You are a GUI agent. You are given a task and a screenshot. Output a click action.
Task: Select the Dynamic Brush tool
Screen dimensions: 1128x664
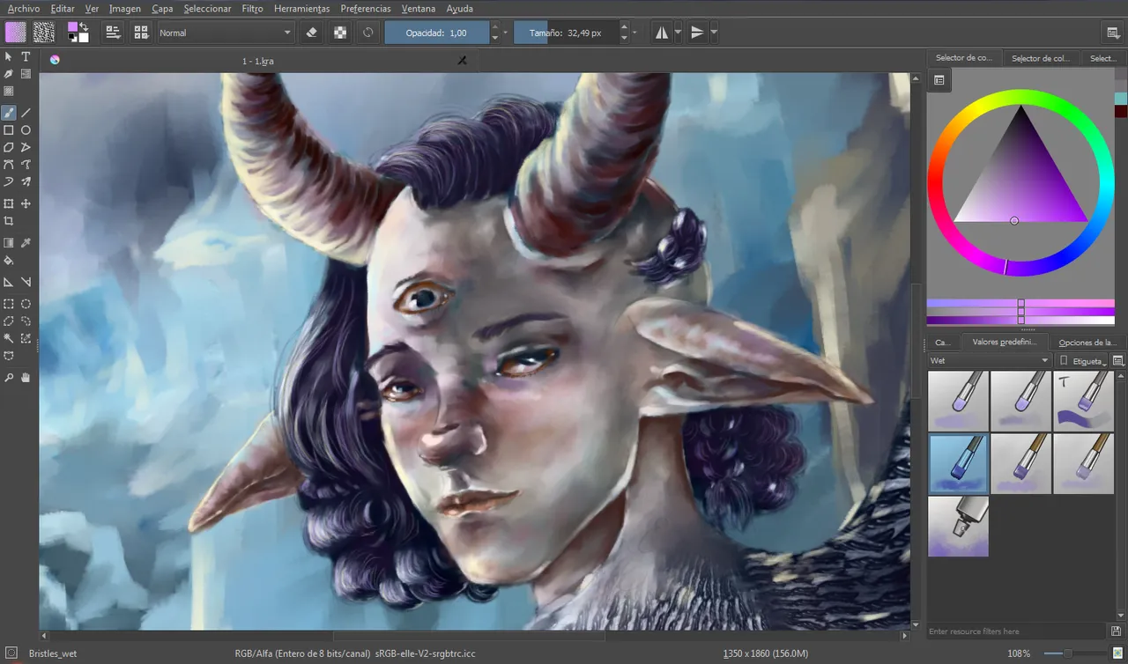click(9, 182)
